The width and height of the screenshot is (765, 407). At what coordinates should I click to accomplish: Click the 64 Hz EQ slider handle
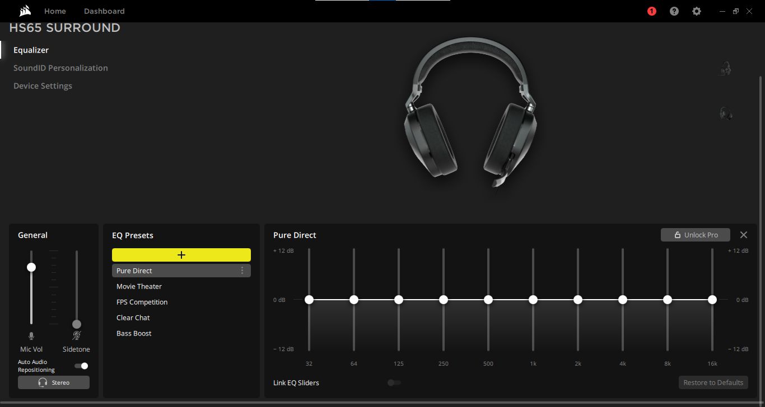[354, 300]
